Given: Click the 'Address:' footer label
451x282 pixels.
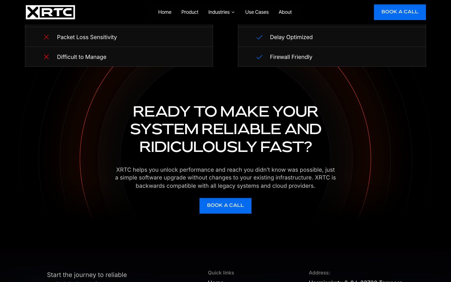Looking at the screenshot, I should click(319, 273).
